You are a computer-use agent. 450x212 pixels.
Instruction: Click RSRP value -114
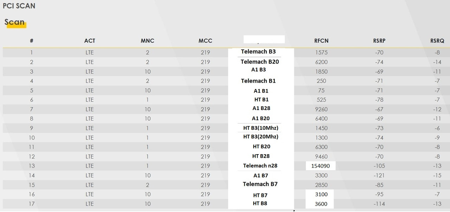click(379, 204)
